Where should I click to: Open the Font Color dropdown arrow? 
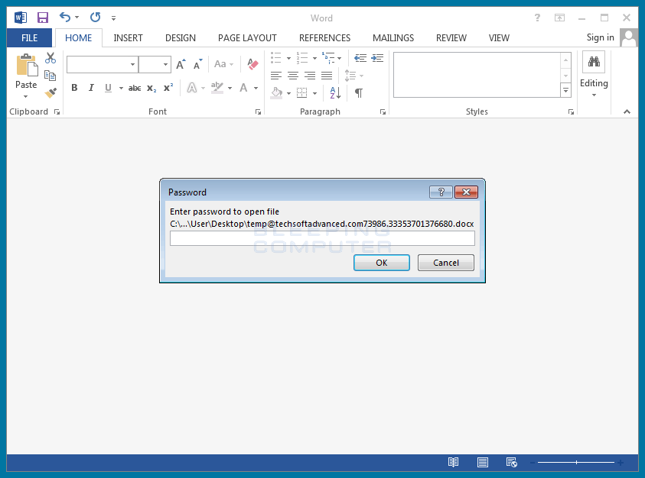pyautogui.click(x=256, y=88)
